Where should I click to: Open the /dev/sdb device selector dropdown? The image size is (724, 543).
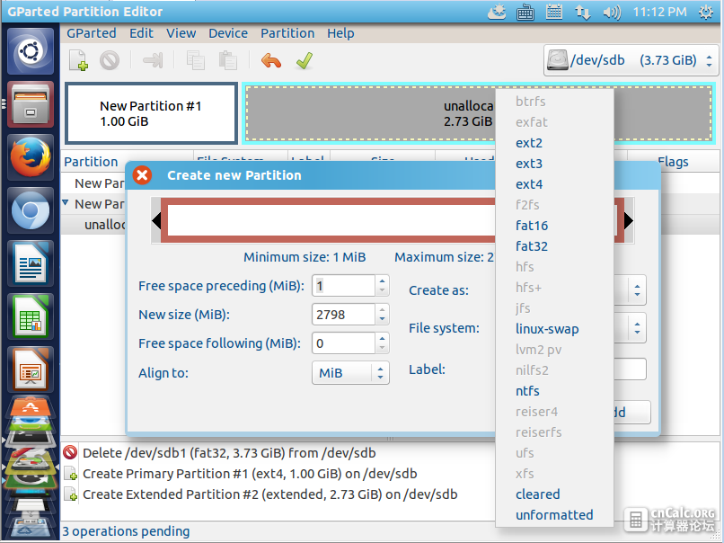pyautogui.click(x=631, y=60)
